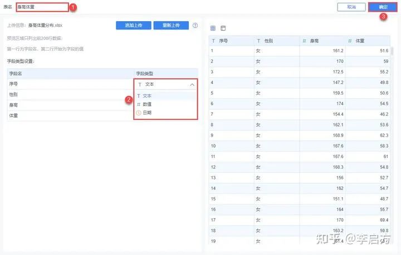Click the # type icon in 体重 header

point(350,41)
